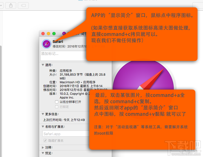Image resolution: width=203 pixels, height=157 pixels.
Task: Minimize the Safari info window
Action: (x=48, y=34)
